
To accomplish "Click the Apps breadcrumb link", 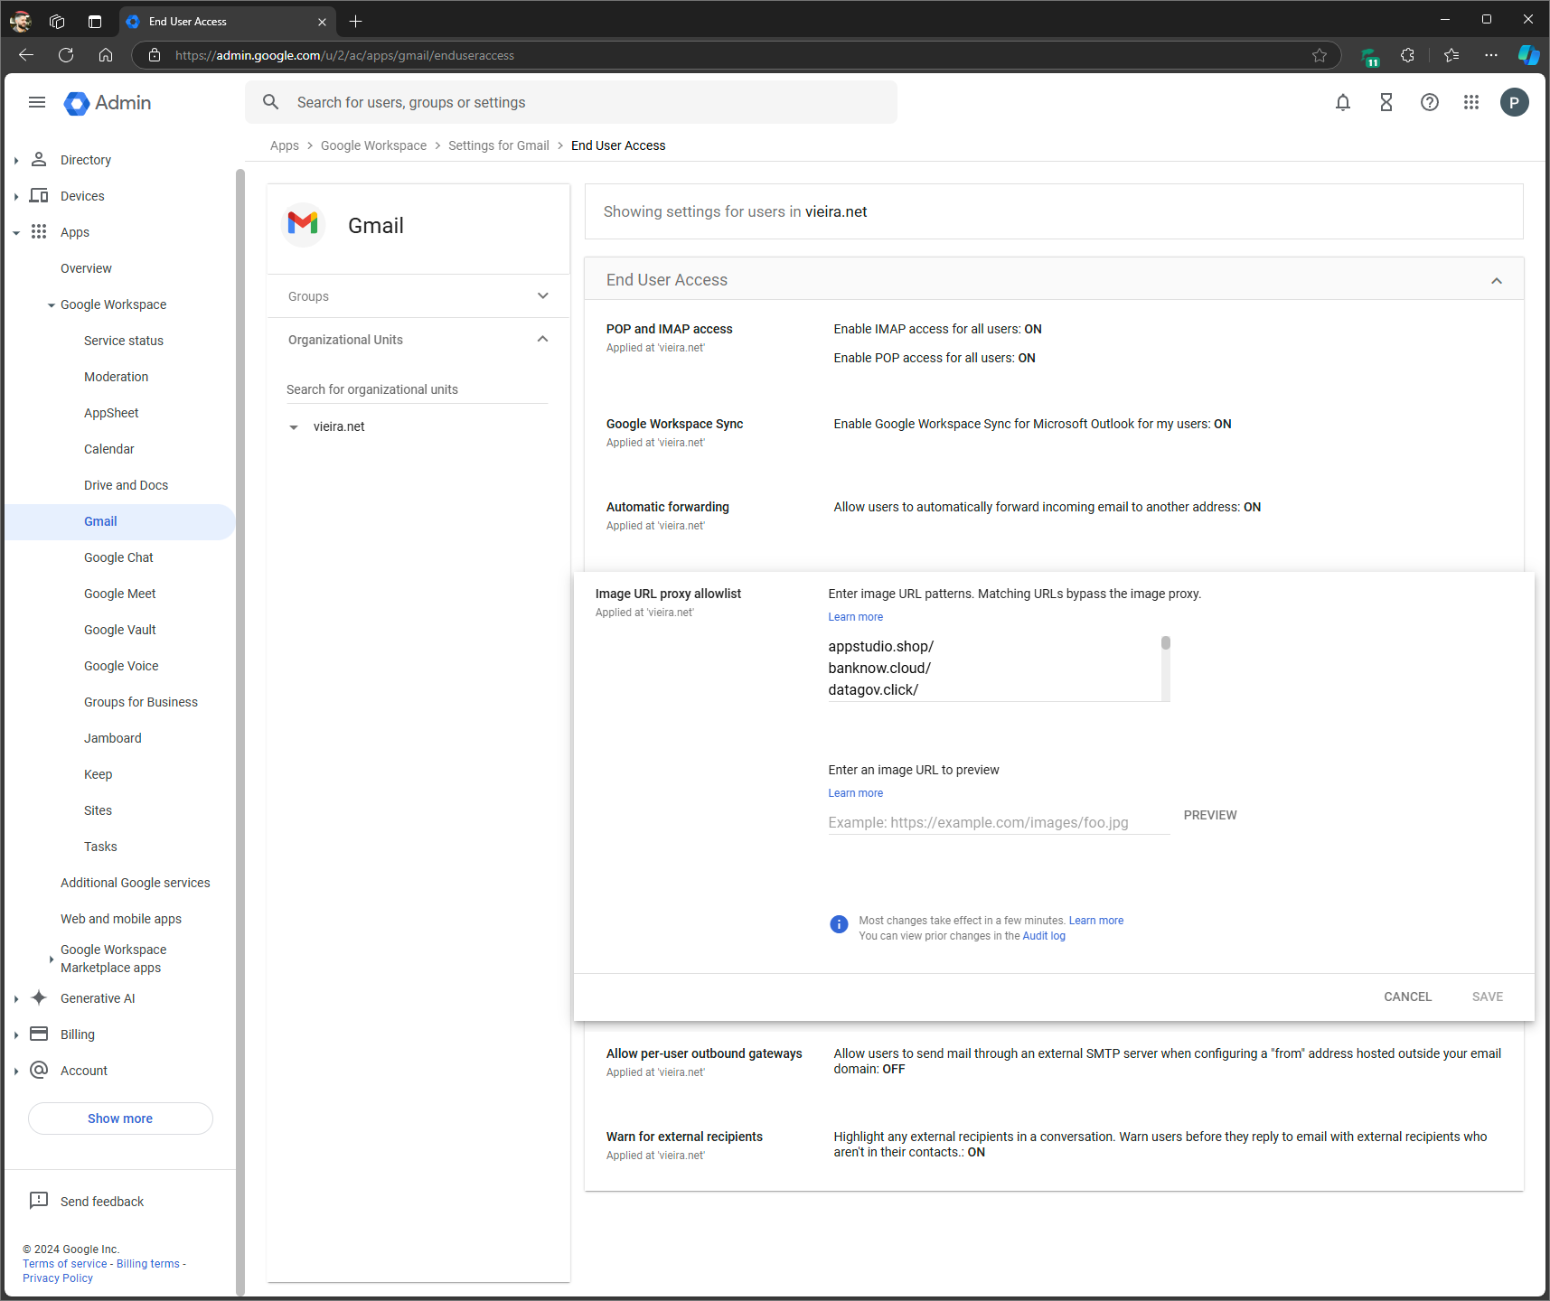I will pos(285,145).
